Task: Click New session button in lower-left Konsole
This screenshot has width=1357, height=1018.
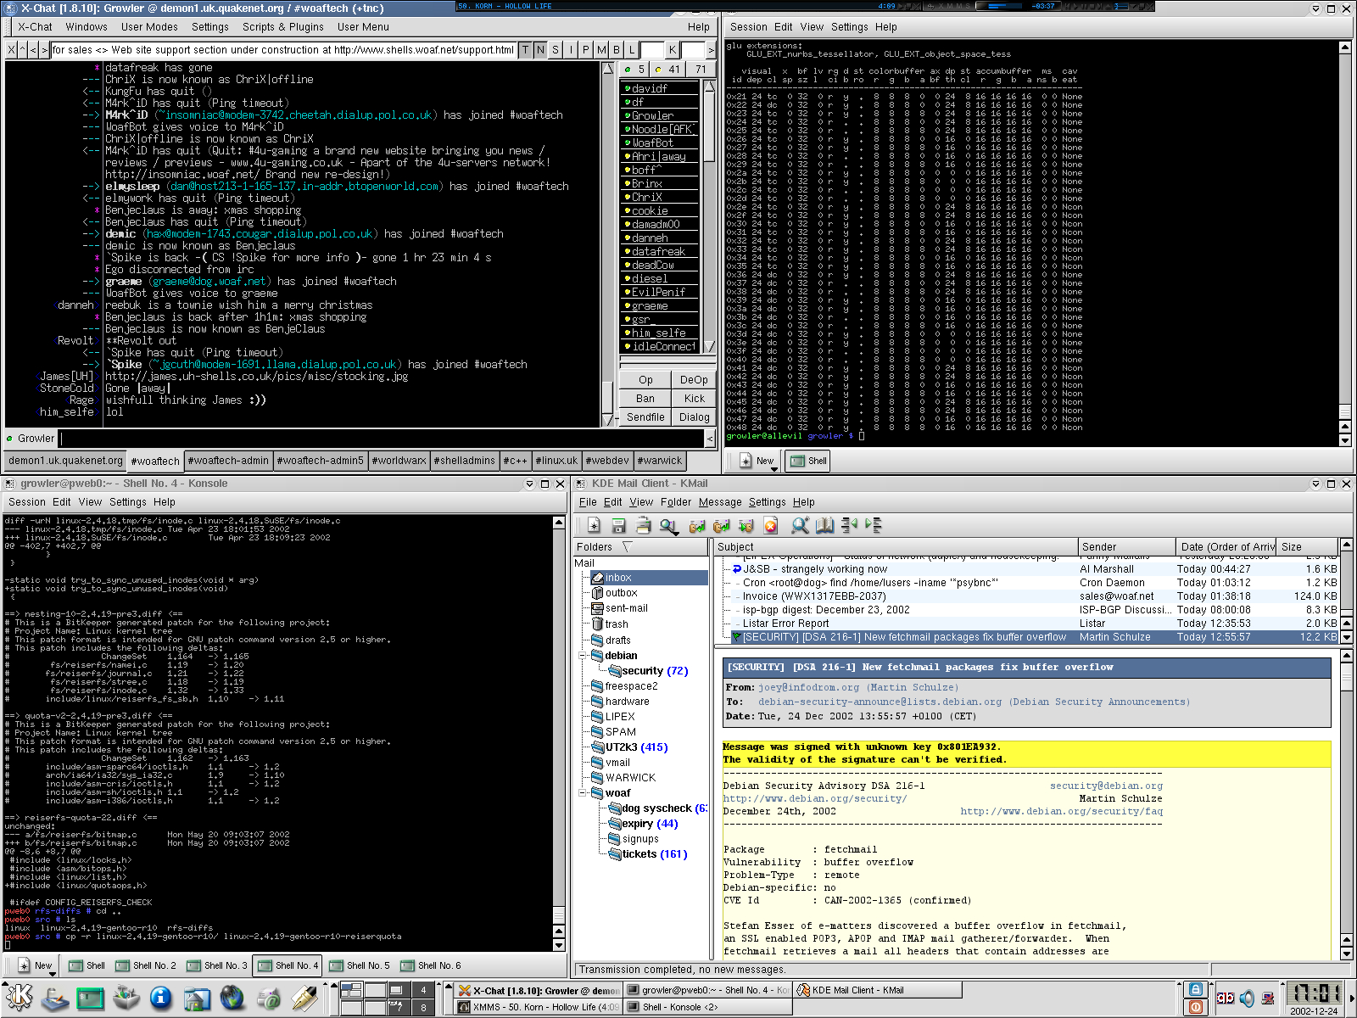Action: [x=35, y=965]
